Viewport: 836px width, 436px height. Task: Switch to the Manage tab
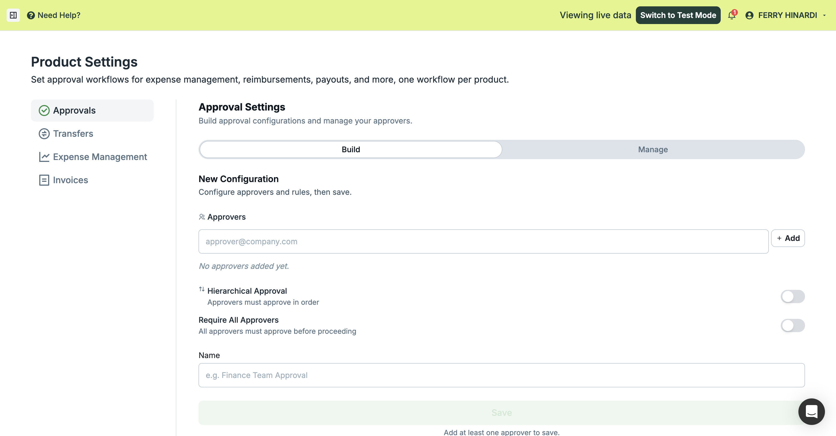pos(653,149)
